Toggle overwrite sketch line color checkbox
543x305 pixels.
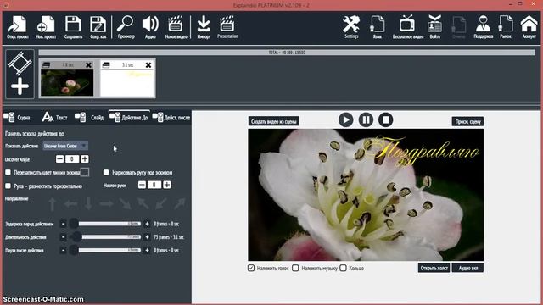[x=8, y=172]
